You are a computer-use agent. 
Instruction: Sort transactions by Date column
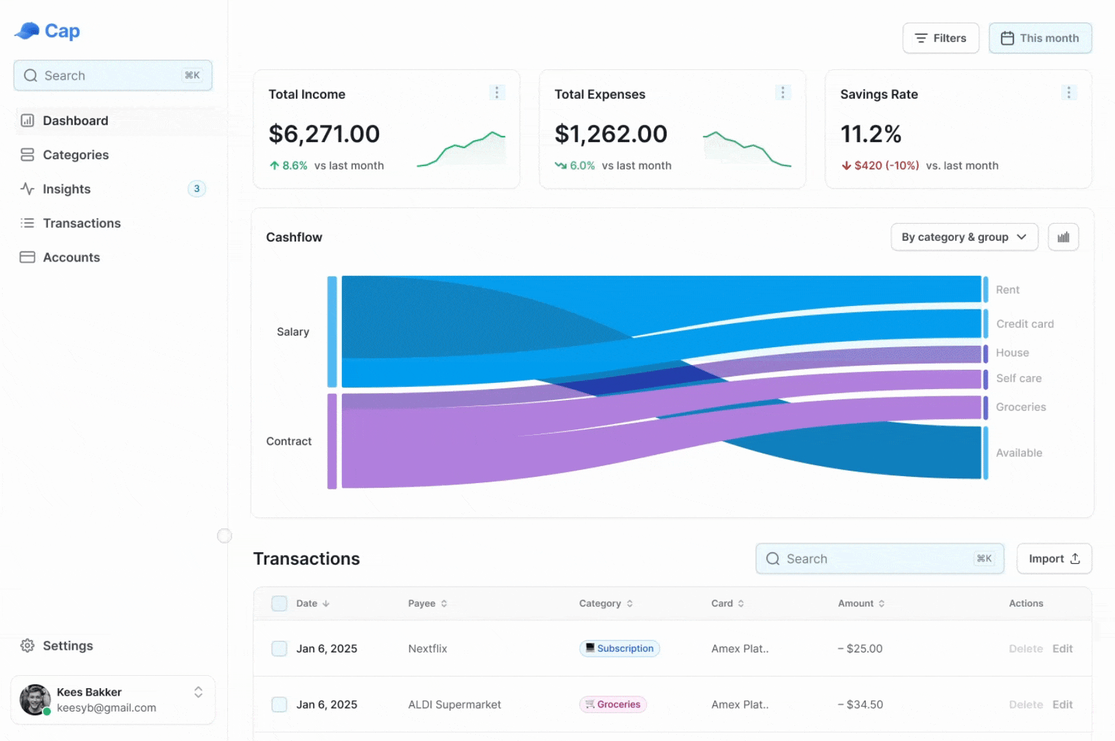pyautogui.click(x=313, y=604)
